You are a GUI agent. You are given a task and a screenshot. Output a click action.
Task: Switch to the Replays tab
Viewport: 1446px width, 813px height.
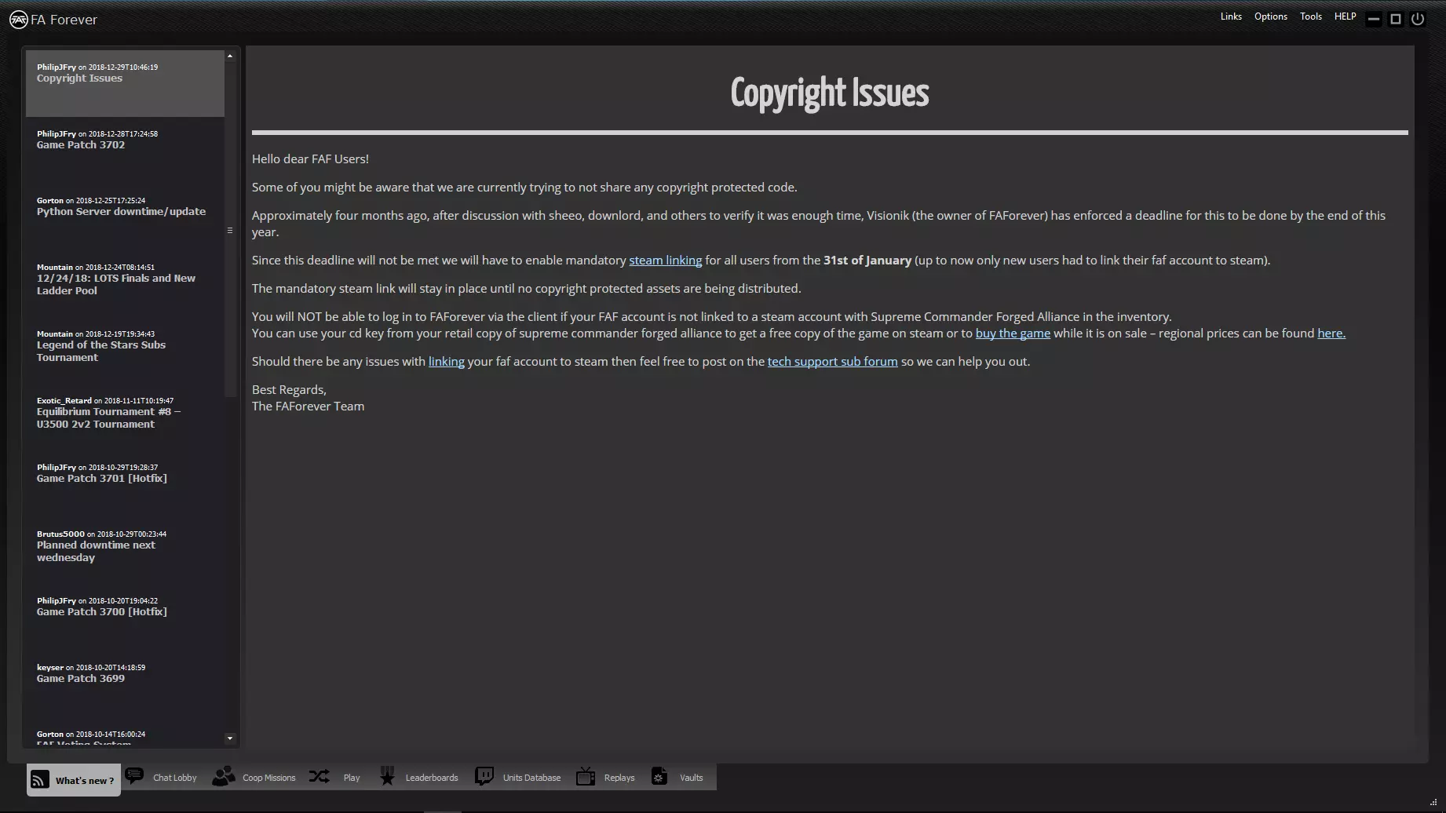point(606,777)
